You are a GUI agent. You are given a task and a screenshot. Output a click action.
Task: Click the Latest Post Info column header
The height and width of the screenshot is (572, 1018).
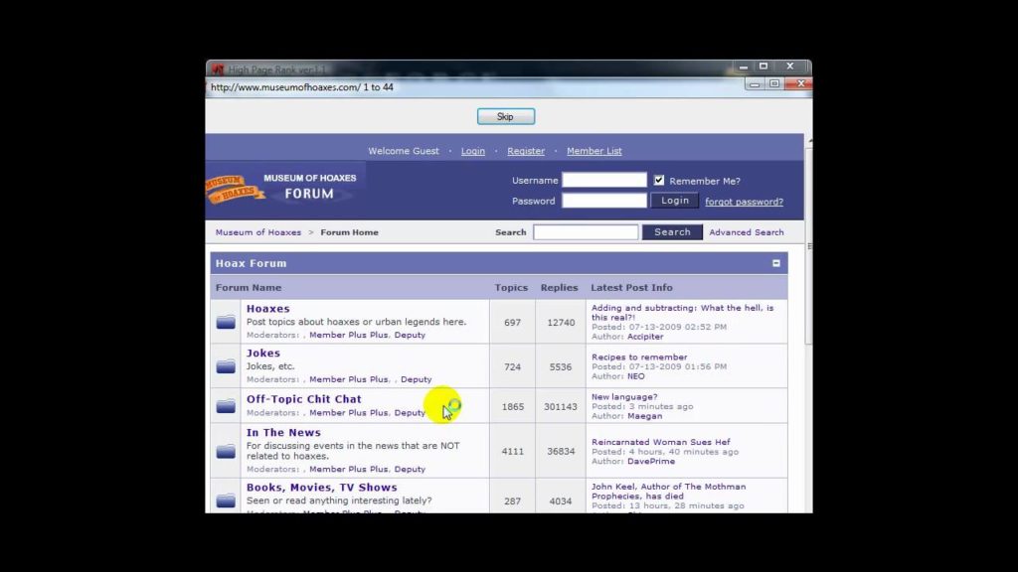(x=631, y=287)
